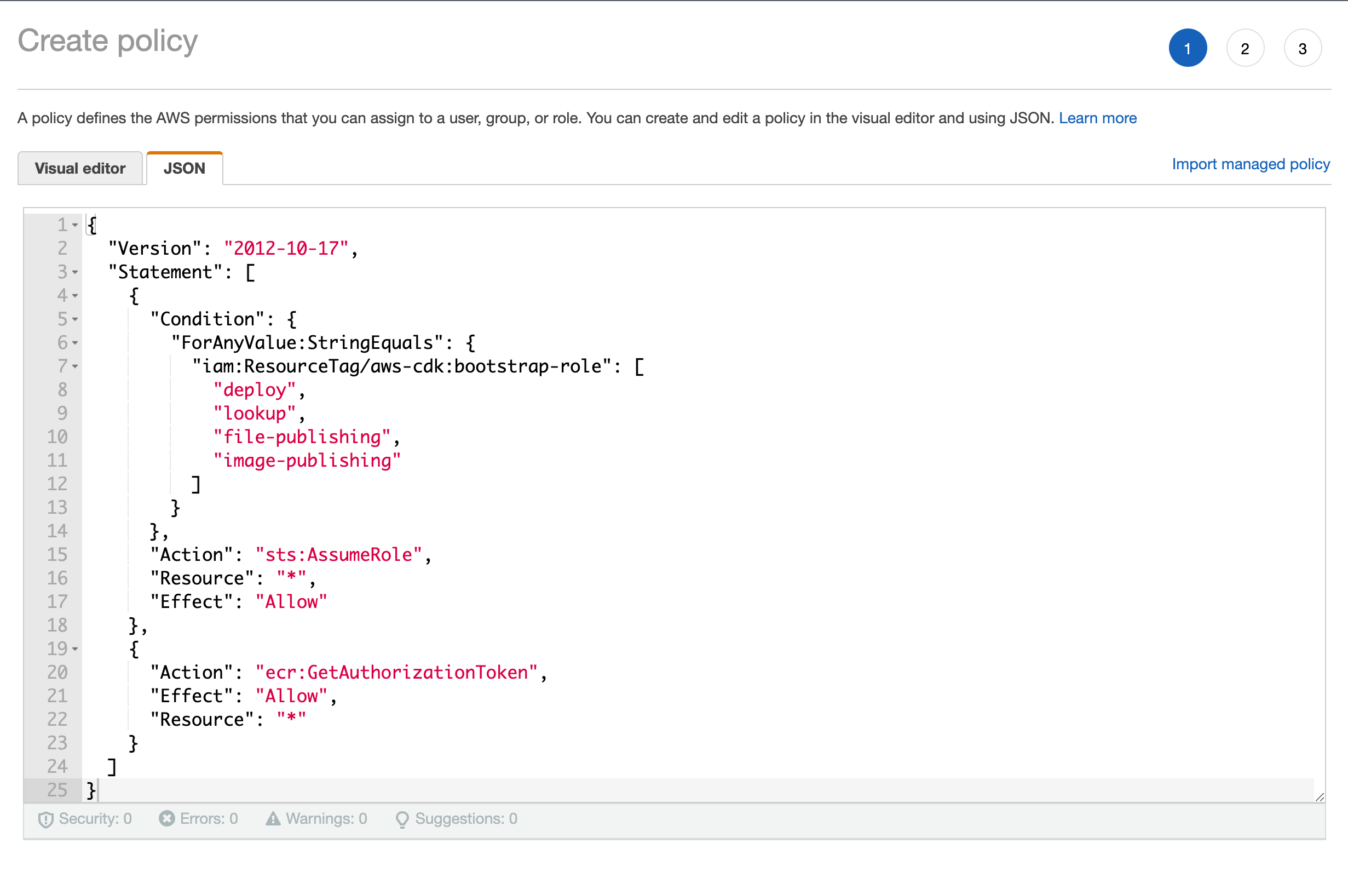Fold the Condition block on line 5

pos(74,319)
